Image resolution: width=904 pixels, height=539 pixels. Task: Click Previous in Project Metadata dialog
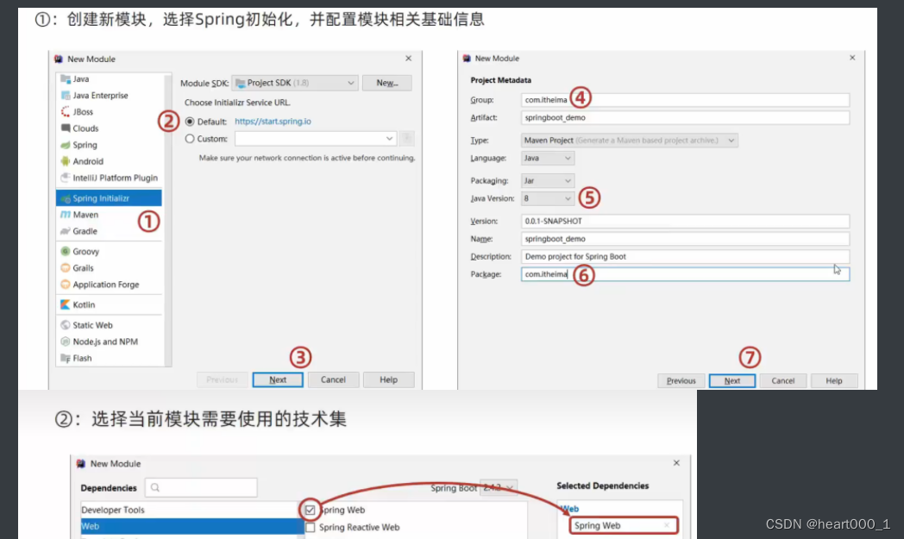681,381
